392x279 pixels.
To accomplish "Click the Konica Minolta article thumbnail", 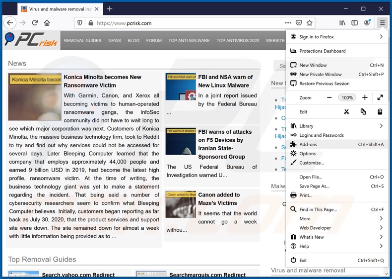I will coord(35,97).
